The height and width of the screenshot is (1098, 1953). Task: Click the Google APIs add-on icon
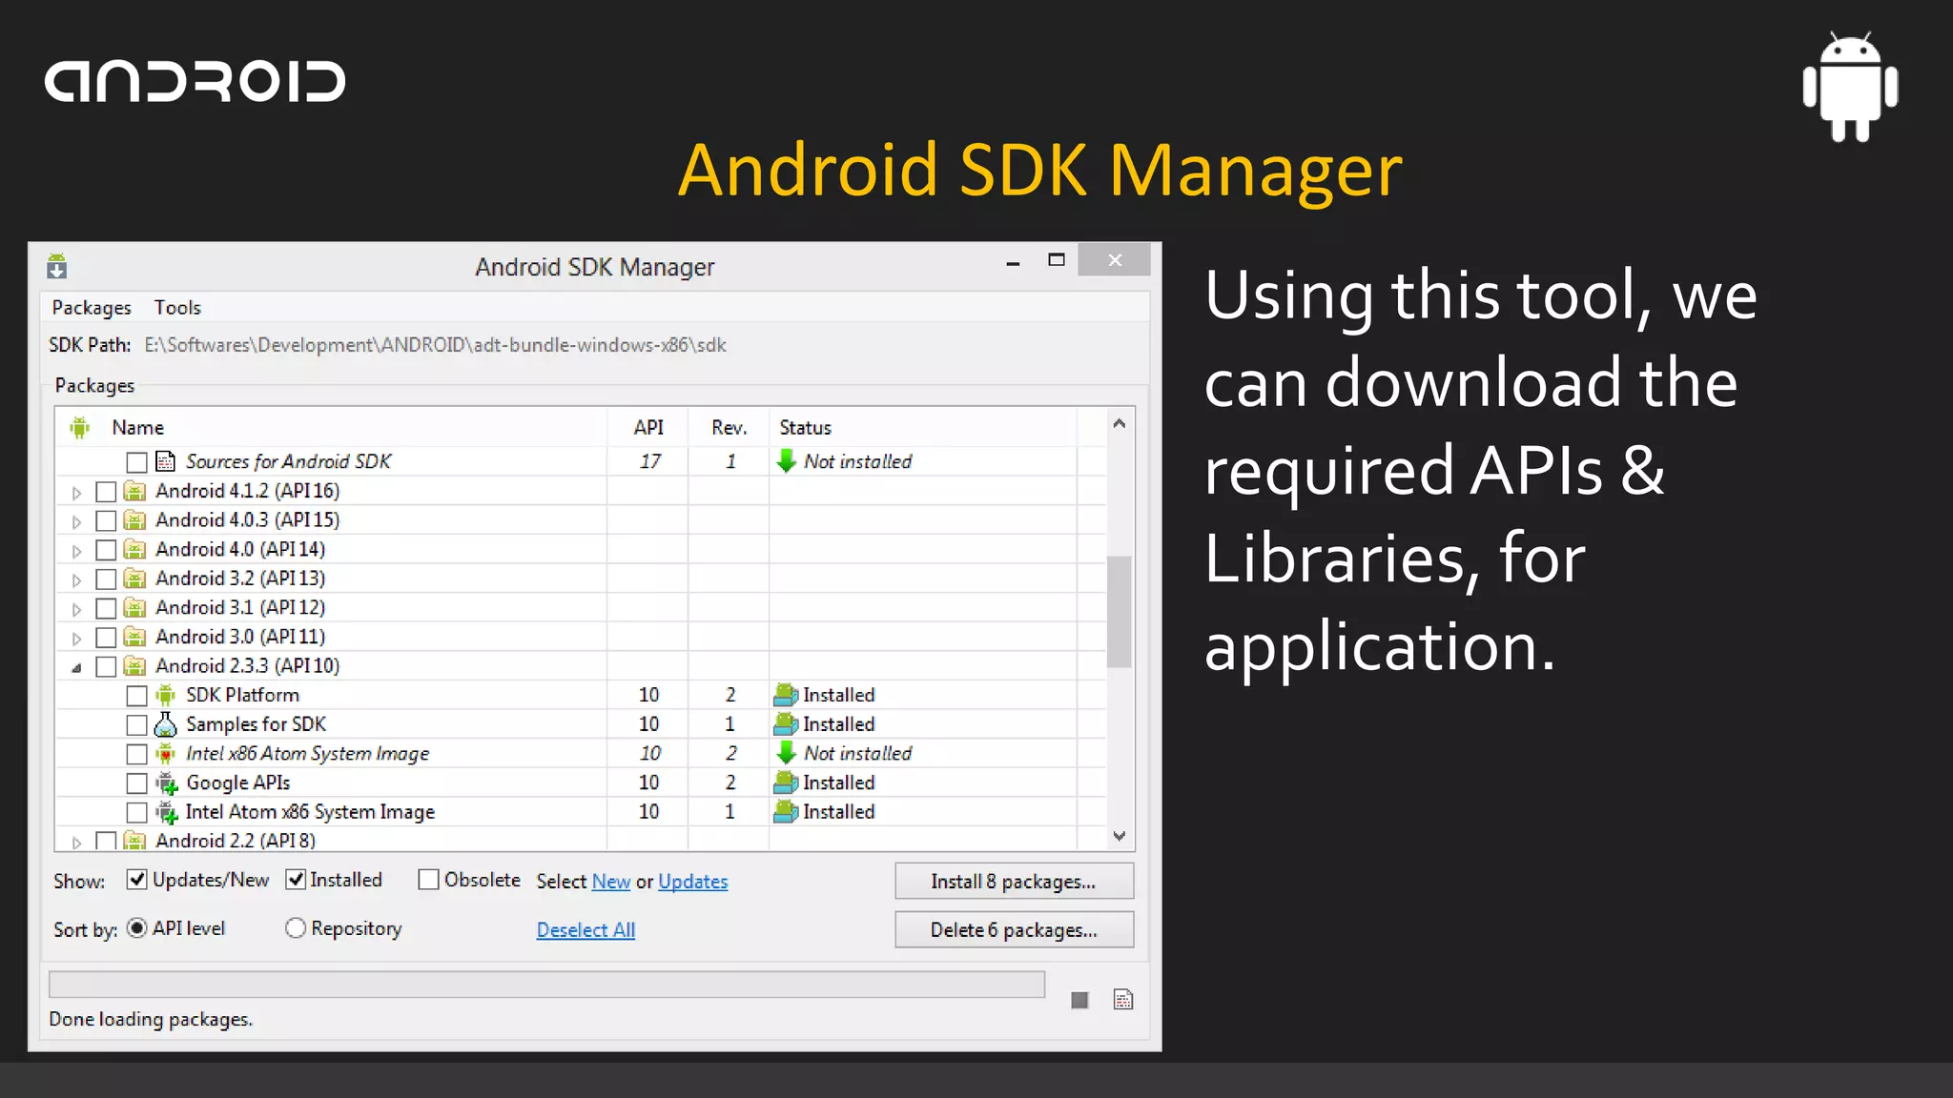click(x=167, y=783)
